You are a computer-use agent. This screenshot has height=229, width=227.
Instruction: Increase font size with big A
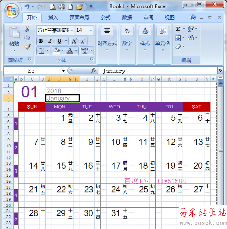tap(74, 41)
